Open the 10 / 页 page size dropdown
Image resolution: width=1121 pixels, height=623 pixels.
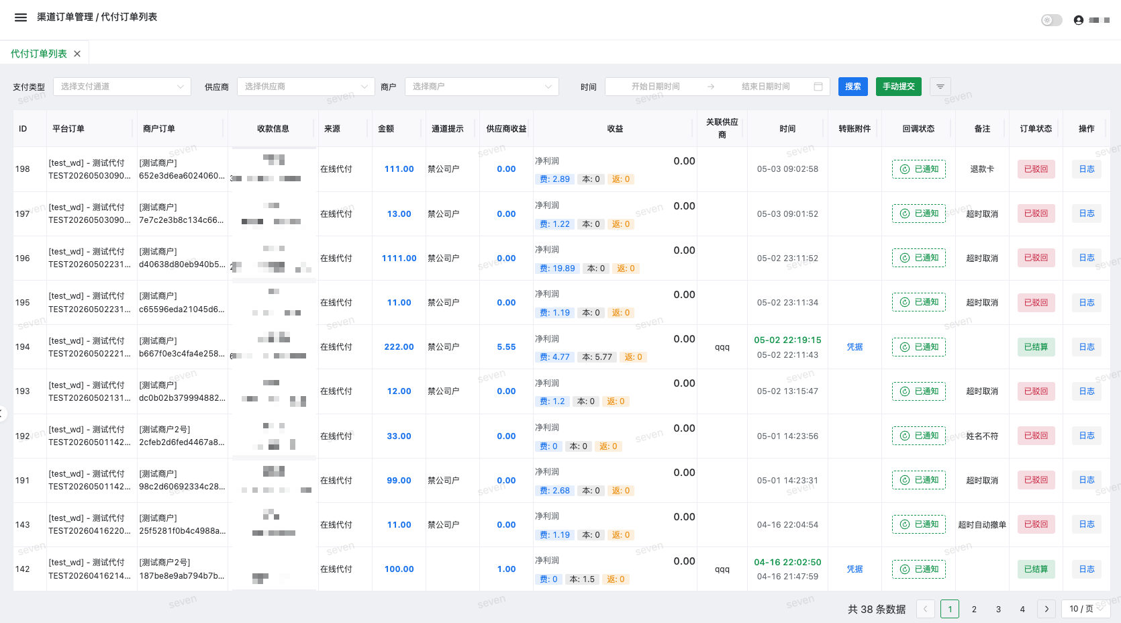pos(1085,609)
